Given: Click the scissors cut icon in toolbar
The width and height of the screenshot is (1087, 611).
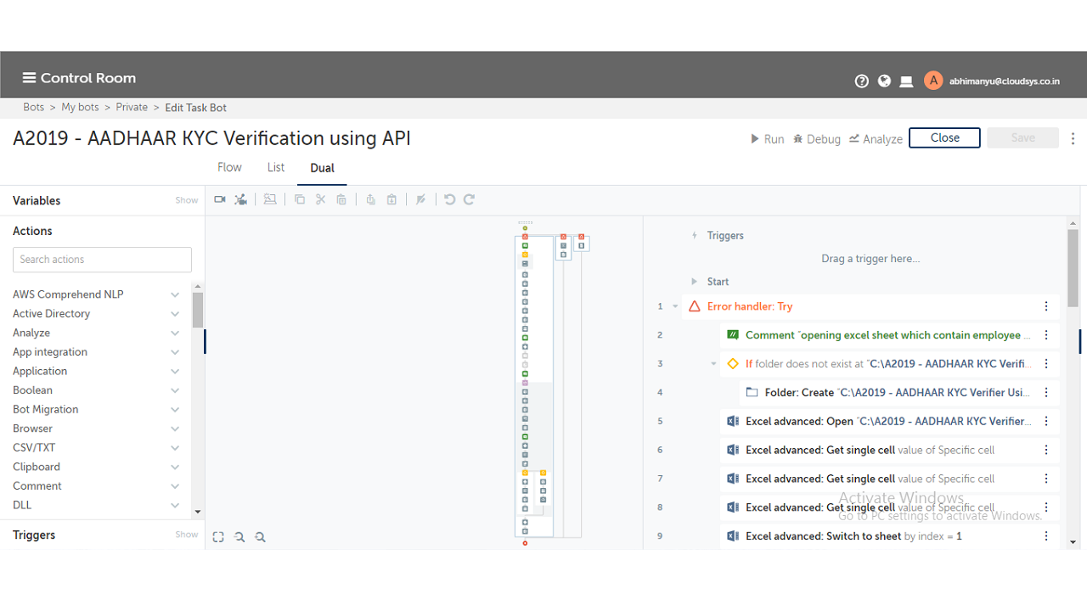Looking at the screenshot, I should click(320, 199).
